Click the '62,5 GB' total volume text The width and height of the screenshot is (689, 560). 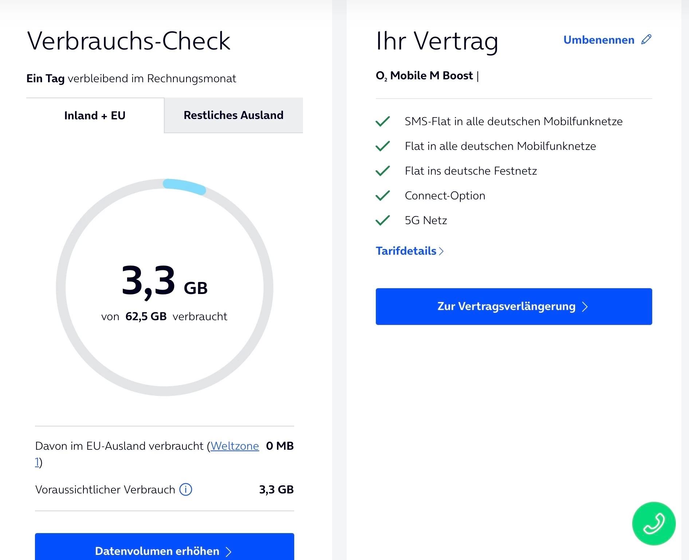click(146, 316)
